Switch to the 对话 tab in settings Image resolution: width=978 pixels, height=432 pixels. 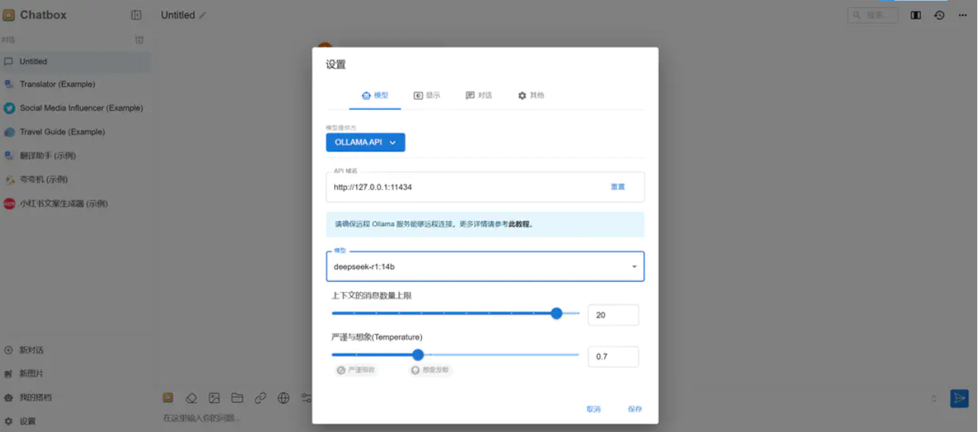479,95
